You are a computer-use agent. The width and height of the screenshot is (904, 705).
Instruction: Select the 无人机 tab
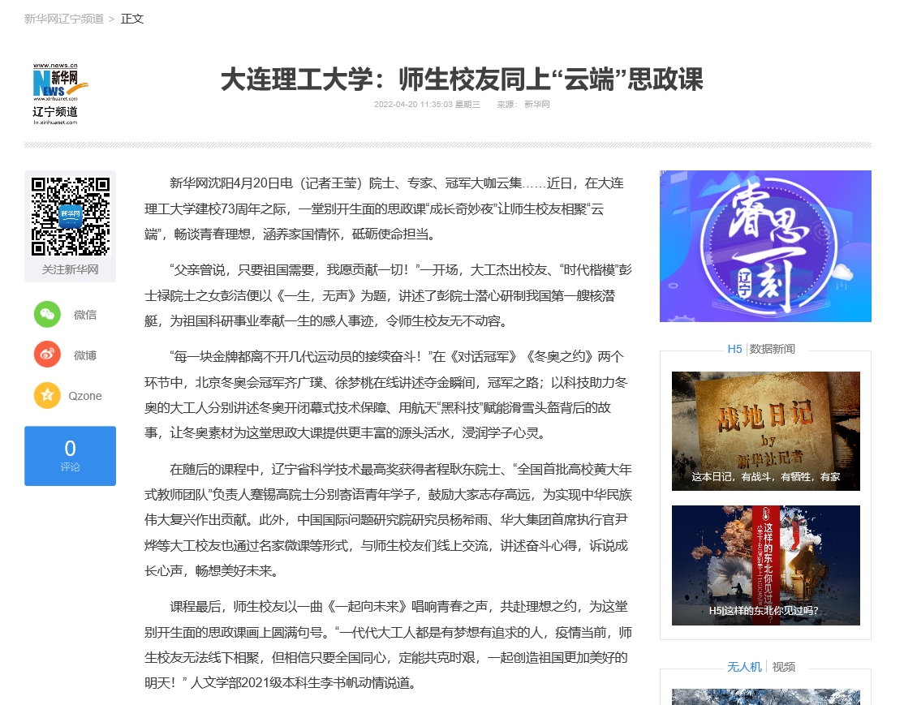[743, 667]
